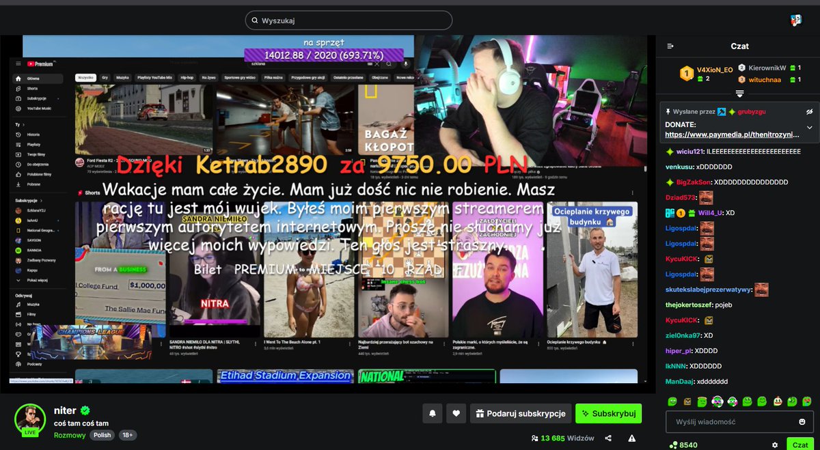
Task: Click the gold rank 1 leaderboard badge
Action: [687, 74]
